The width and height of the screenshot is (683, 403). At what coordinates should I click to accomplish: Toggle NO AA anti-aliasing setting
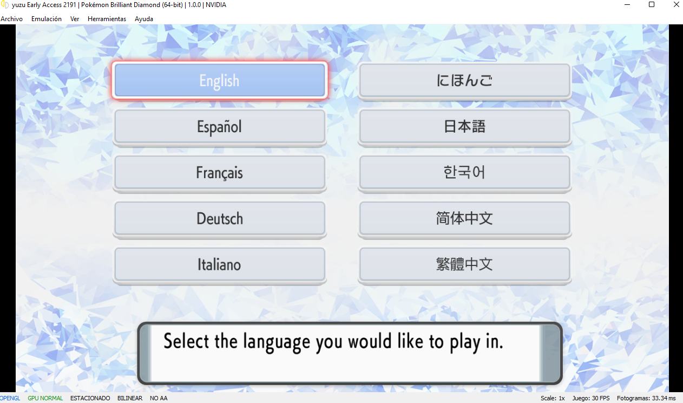159,398
